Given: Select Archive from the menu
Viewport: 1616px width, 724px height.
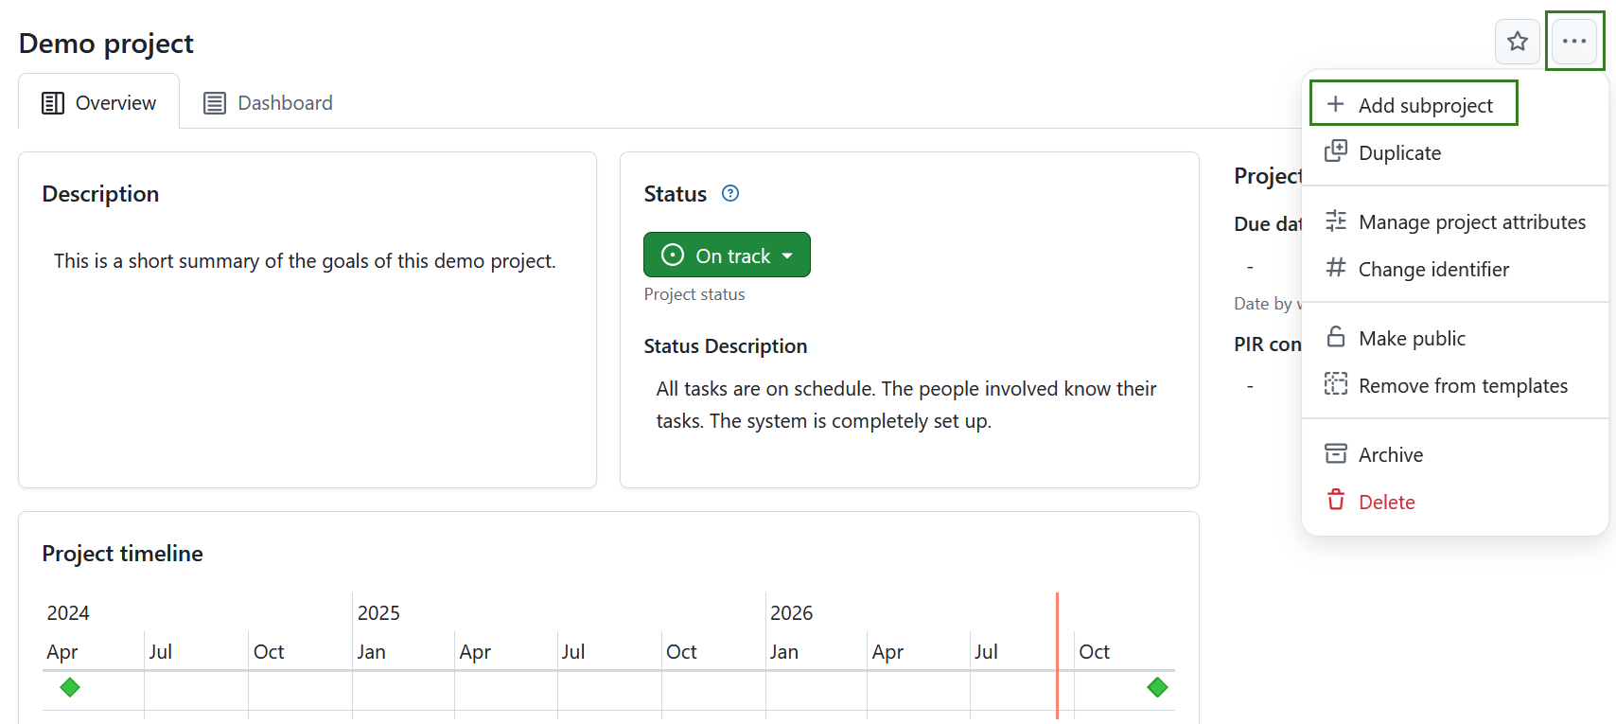Looking at the screenshot, I should [1455, 454].
